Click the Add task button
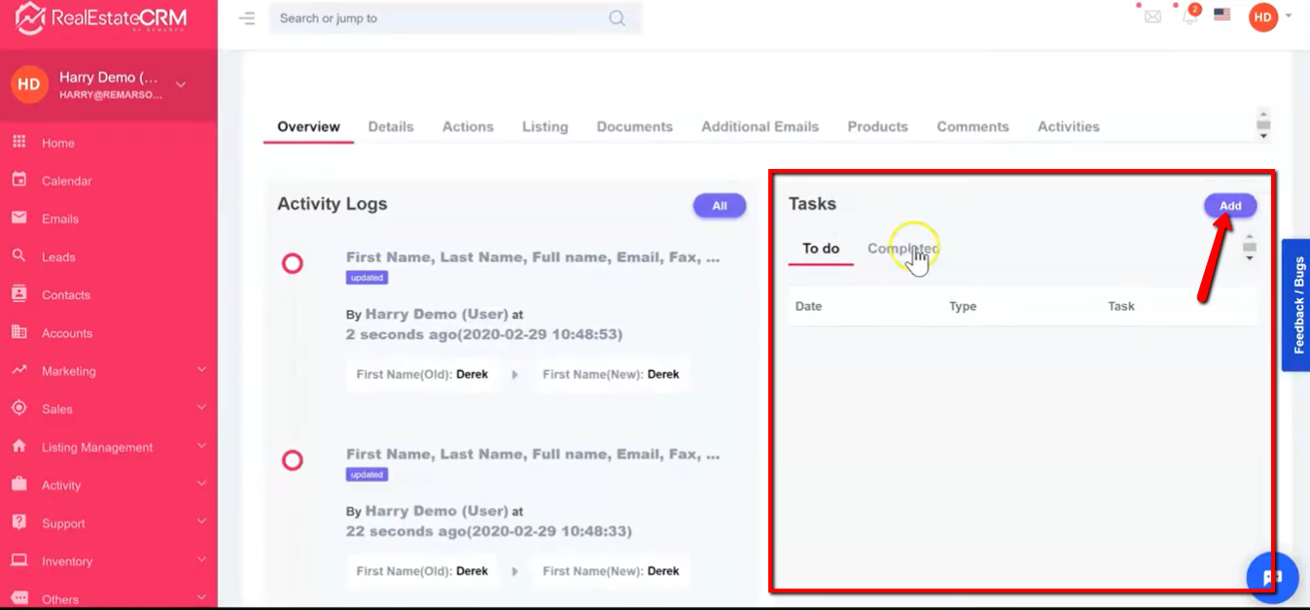The image size is (1310, 610). (x=1229, y=206)
